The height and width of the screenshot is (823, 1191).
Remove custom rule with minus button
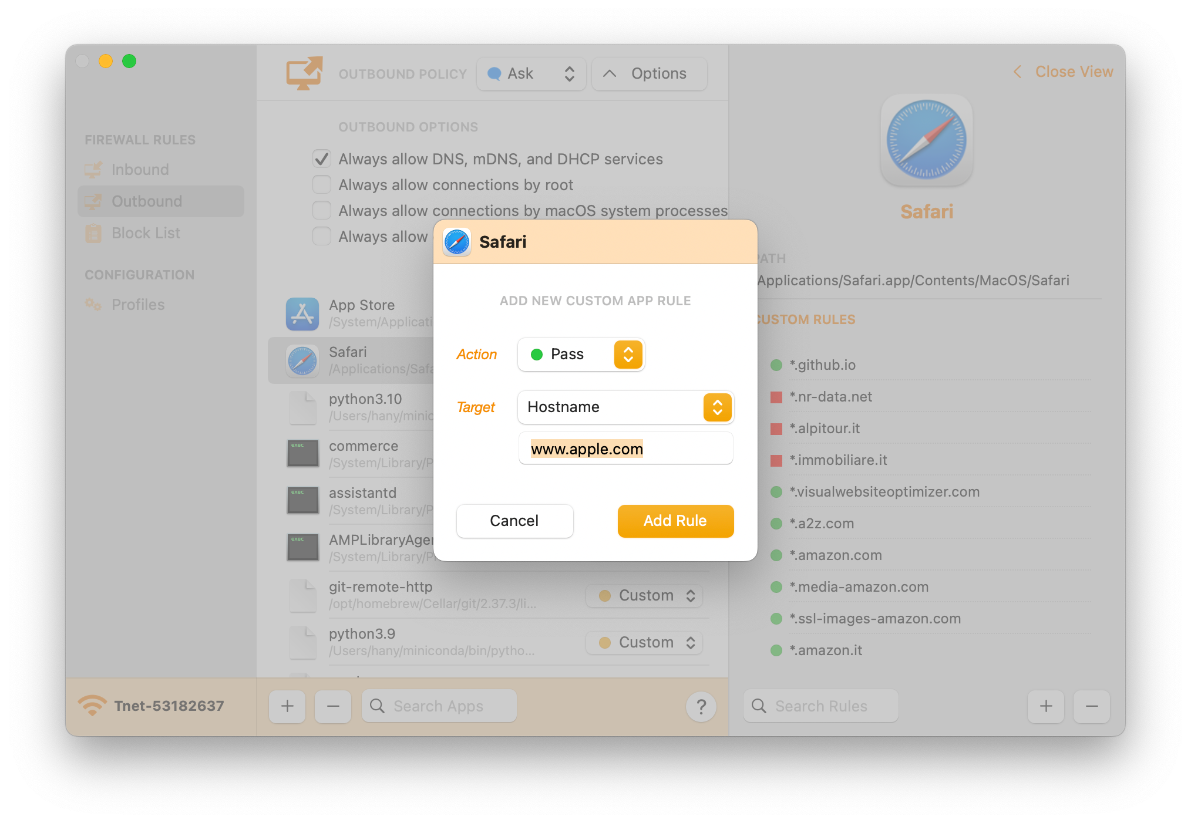click(1092, 706)
